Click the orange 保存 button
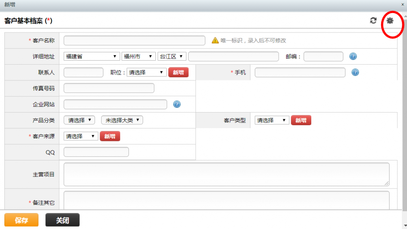 [21, 220]
